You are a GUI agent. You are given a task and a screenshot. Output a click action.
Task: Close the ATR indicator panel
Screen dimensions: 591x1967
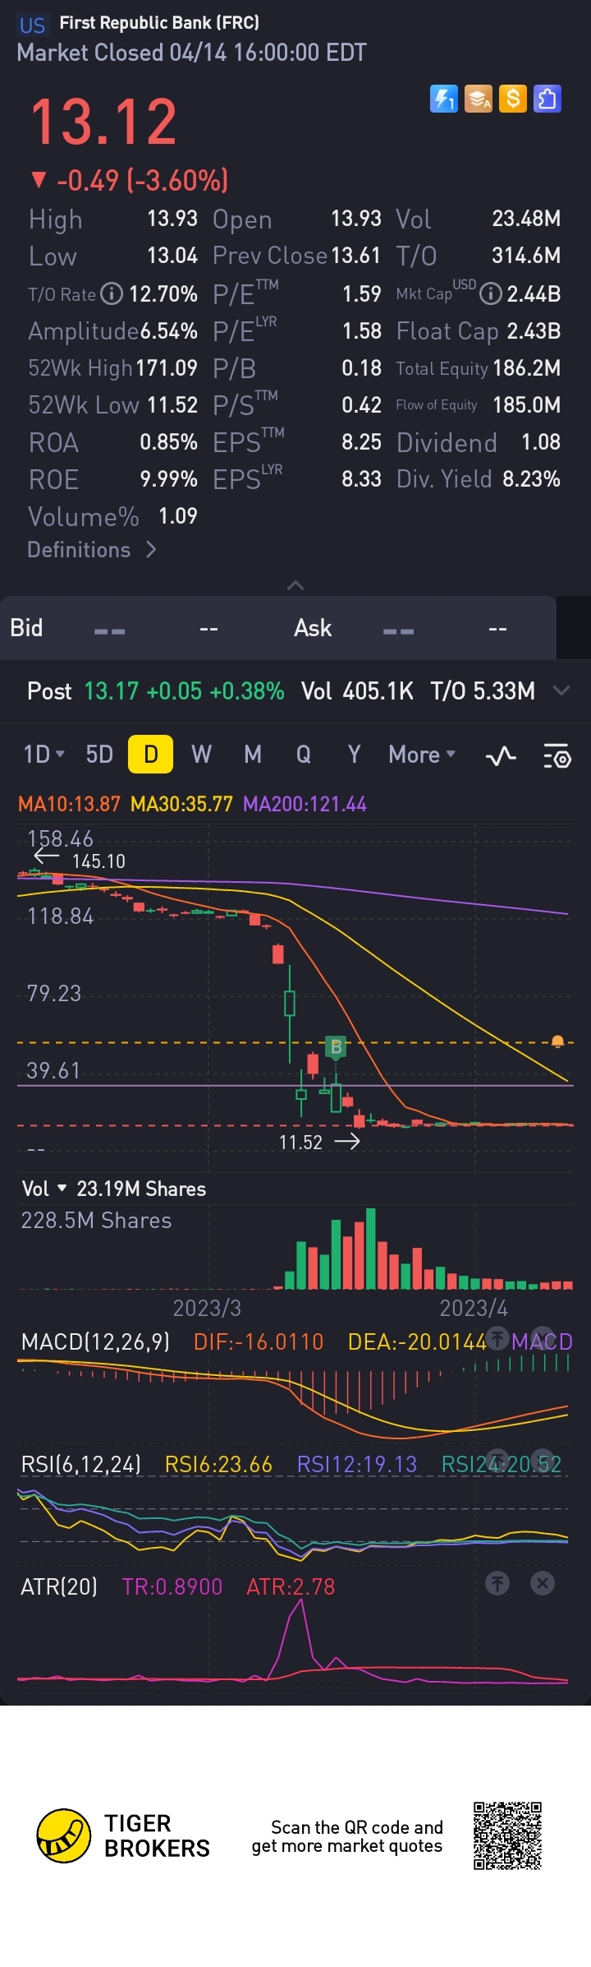click(543, 1583)
